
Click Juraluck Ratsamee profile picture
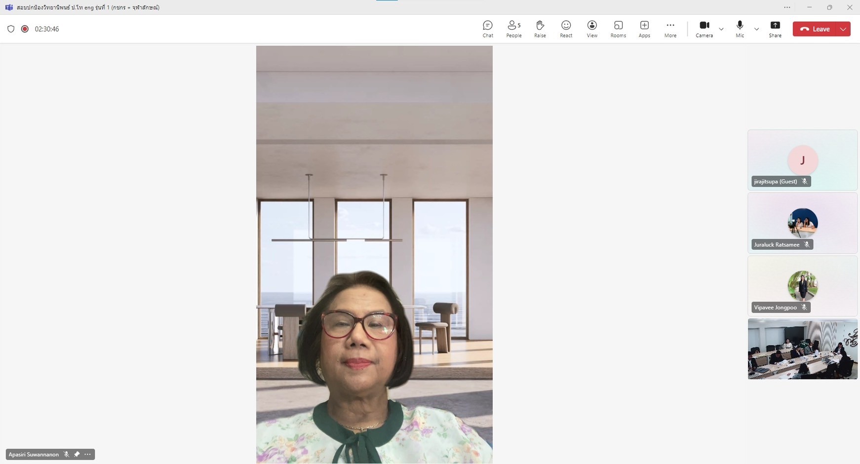coord(803,223)
